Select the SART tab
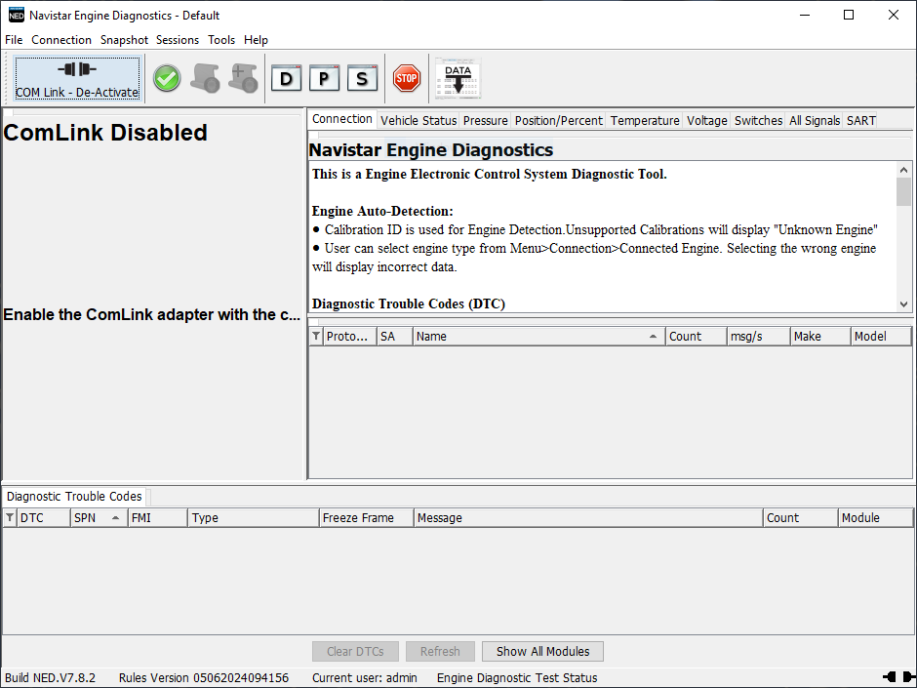917x688 pixels. click(x=860, y=121)
